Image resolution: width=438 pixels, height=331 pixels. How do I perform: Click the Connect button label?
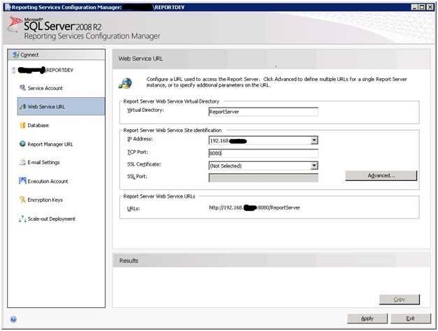29,55
